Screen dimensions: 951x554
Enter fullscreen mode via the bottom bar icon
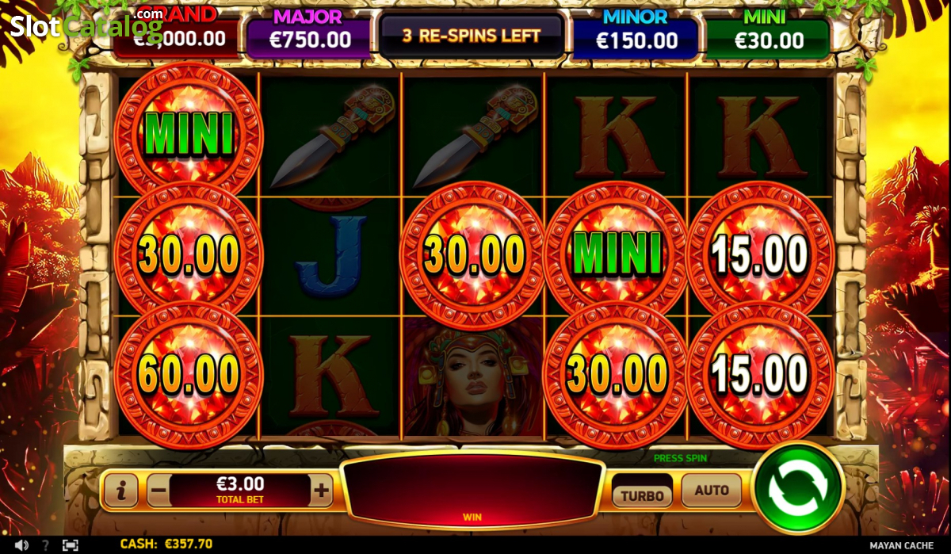[x=70, y=544]
